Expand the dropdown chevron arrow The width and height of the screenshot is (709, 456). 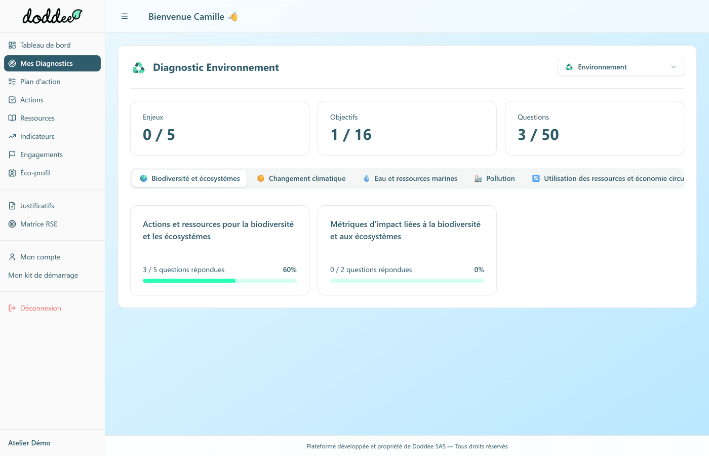click(674, 67)
